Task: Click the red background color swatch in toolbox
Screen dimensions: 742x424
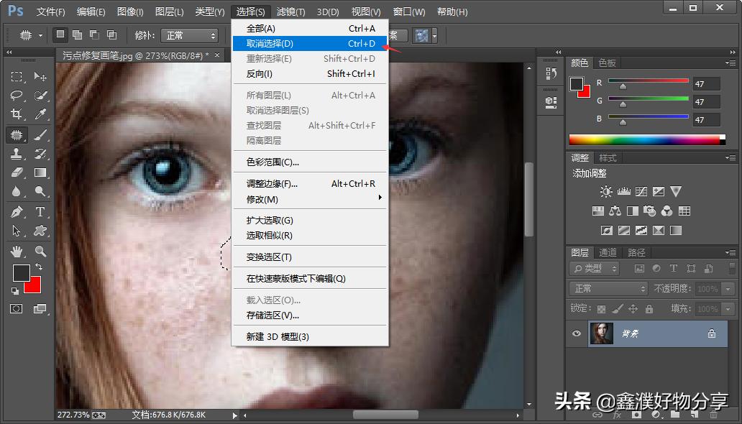Action: pos(33,285)
